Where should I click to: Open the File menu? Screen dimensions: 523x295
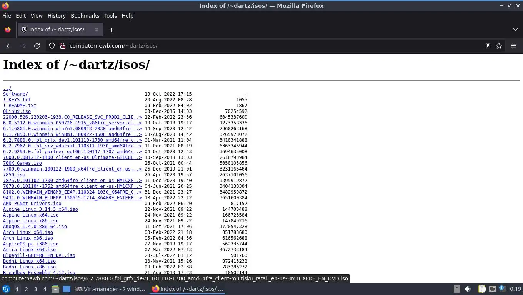point(7,16)
